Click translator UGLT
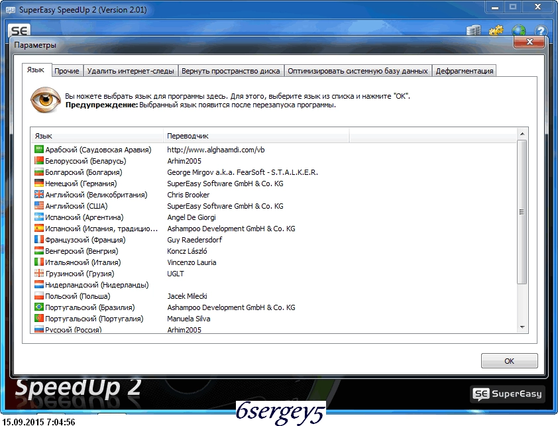 (x=176, y=274)
